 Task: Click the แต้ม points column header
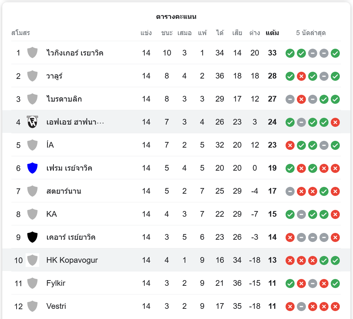point(272,33)
